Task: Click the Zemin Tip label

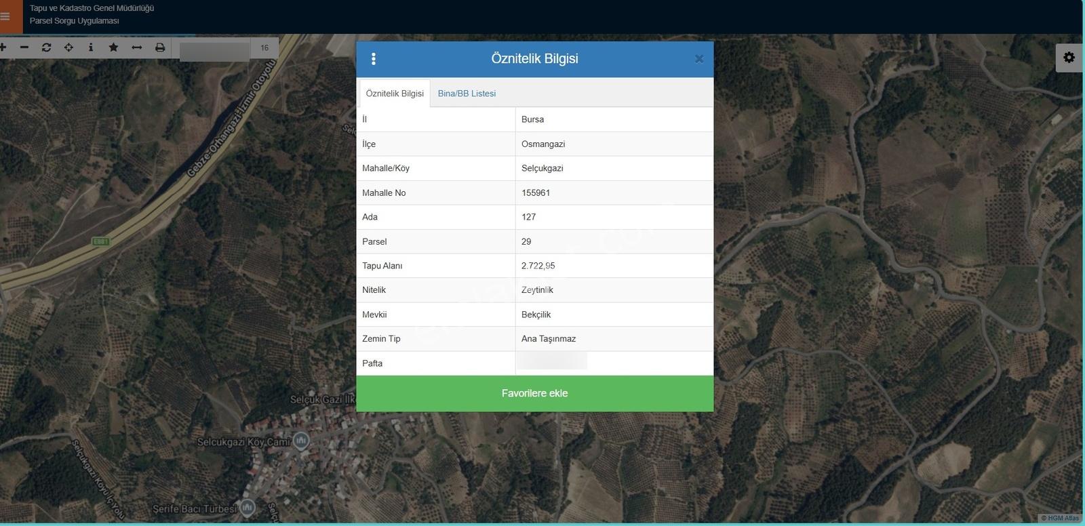Action: click(381, 339)
